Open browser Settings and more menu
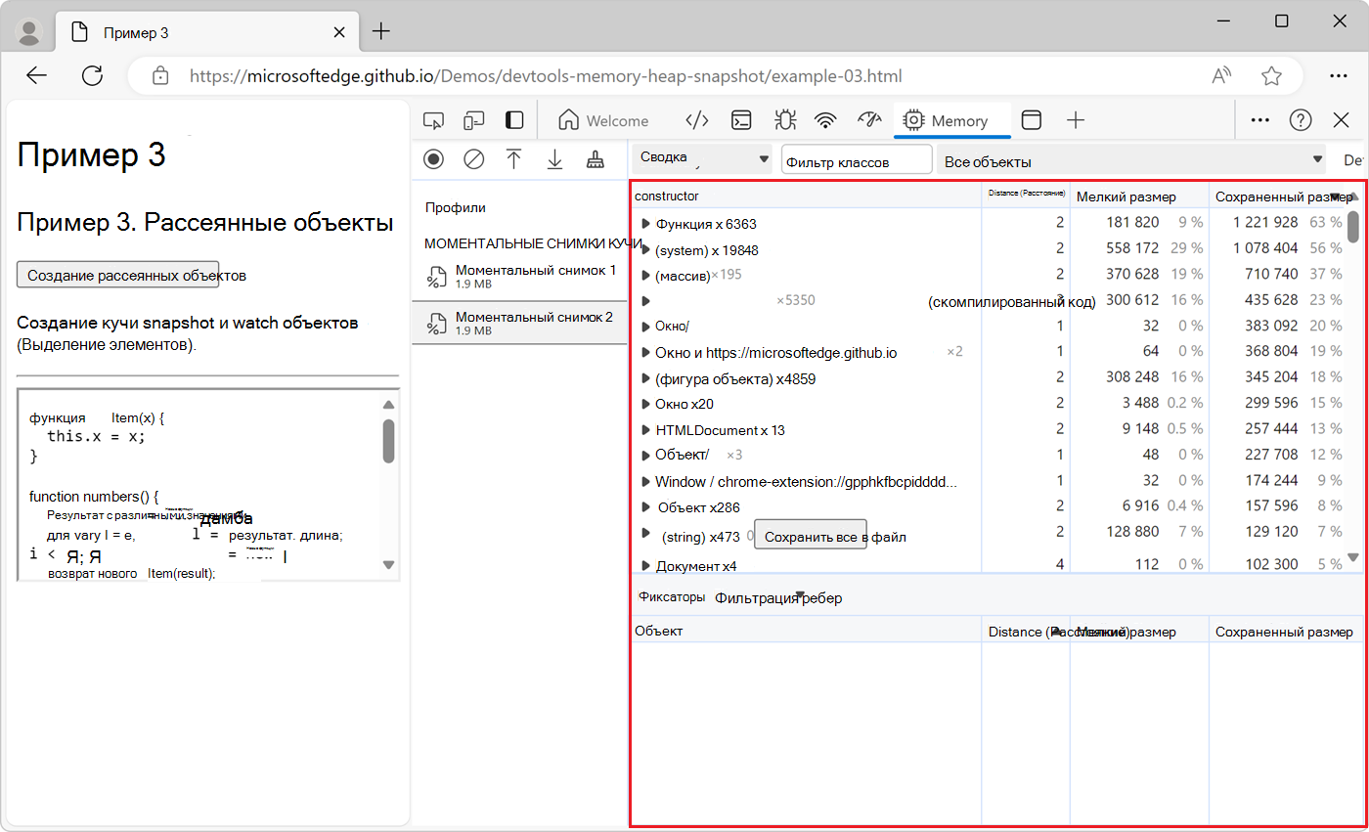Screen dimensions: 1369x832 tap(1339, 76)
